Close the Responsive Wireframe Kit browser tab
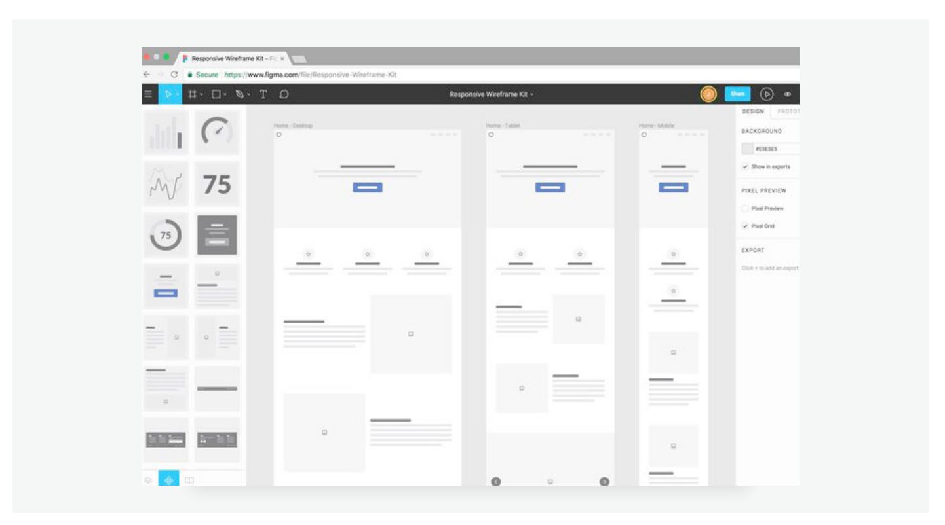This screenshot has width=945, height=525. click(x=282, y=58)
